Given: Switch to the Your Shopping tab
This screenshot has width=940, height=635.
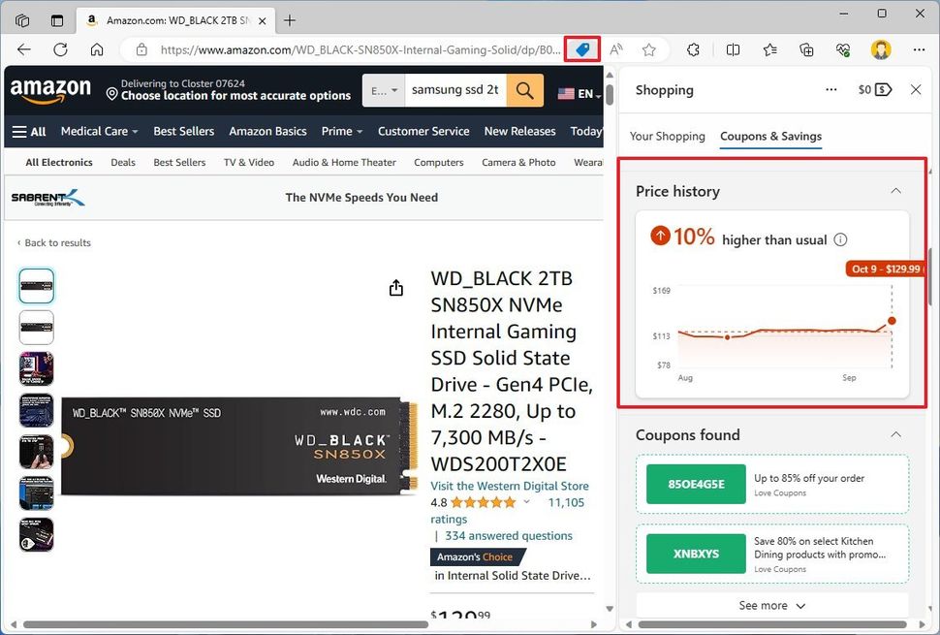Looking at the screenshot, I should pyautogui.click(x=667, y=137).
